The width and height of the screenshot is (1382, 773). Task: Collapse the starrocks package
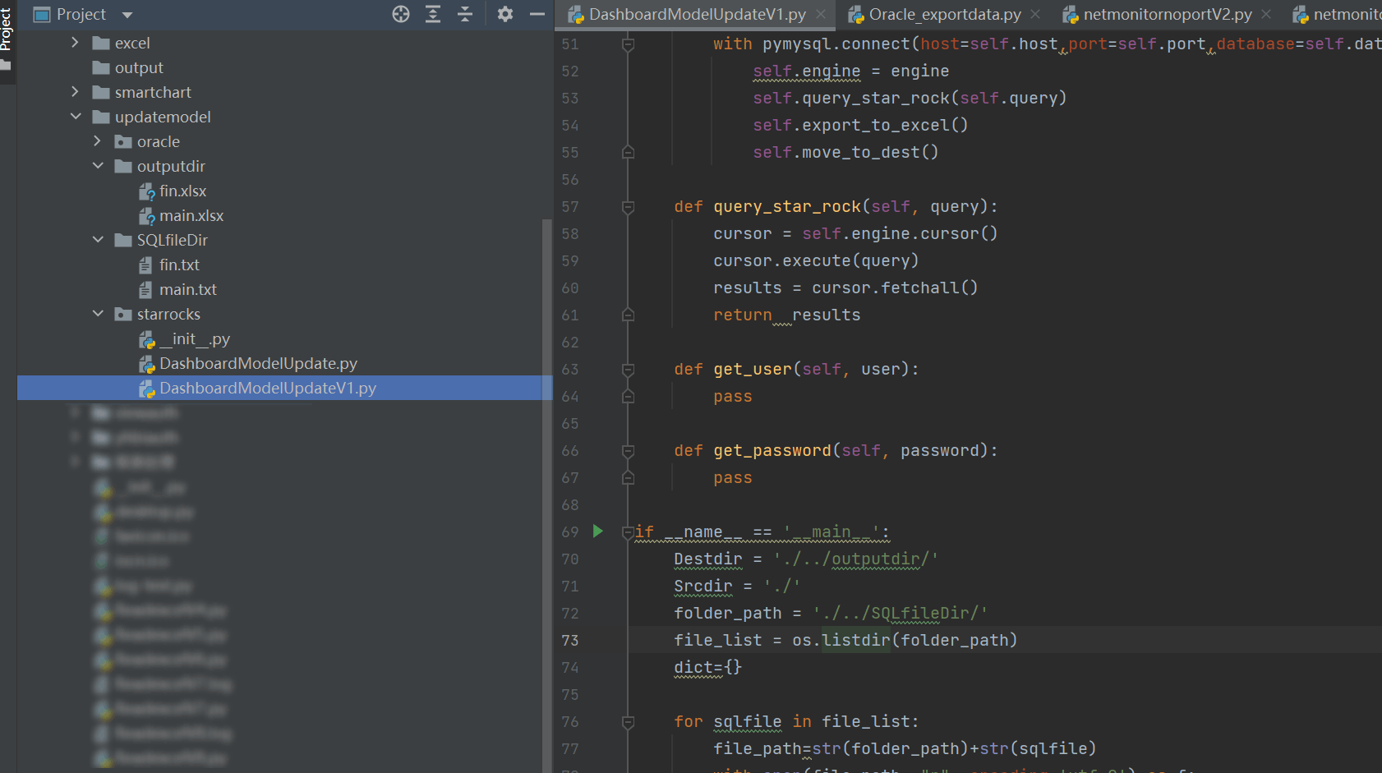tap(97, 314)
